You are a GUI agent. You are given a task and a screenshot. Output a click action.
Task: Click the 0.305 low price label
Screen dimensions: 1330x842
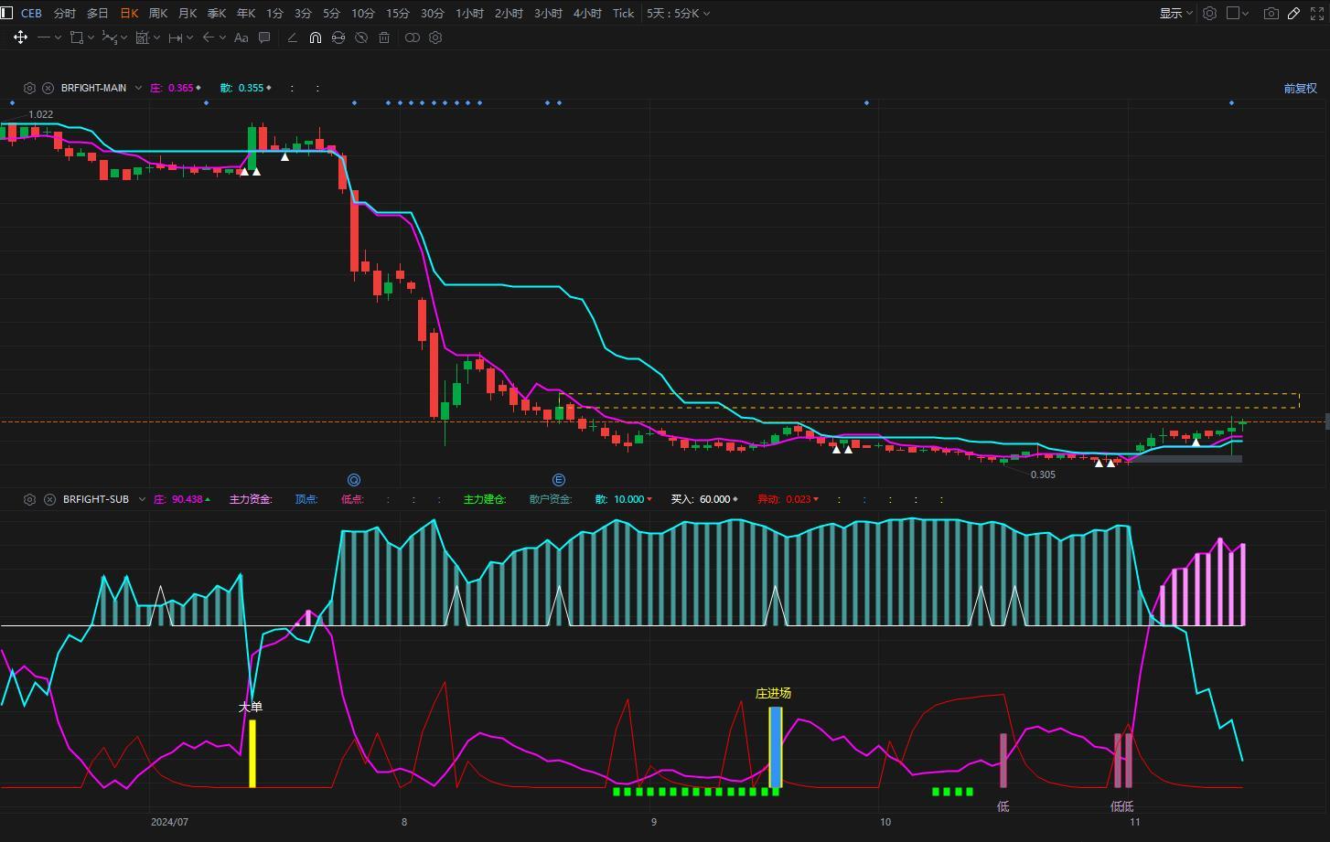pos(1043,474)
